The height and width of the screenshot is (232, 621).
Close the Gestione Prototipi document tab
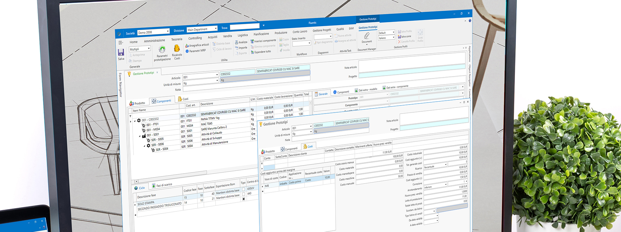click(x=157, y=72)
